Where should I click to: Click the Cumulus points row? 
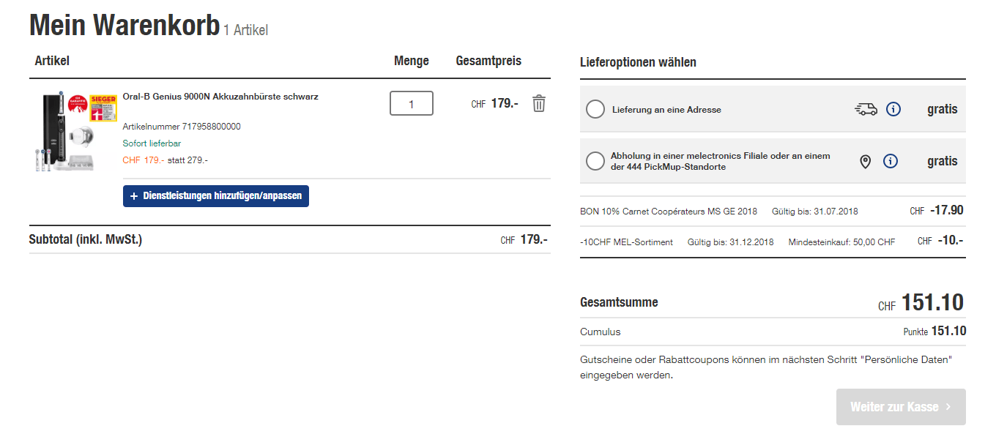(773, 332)
